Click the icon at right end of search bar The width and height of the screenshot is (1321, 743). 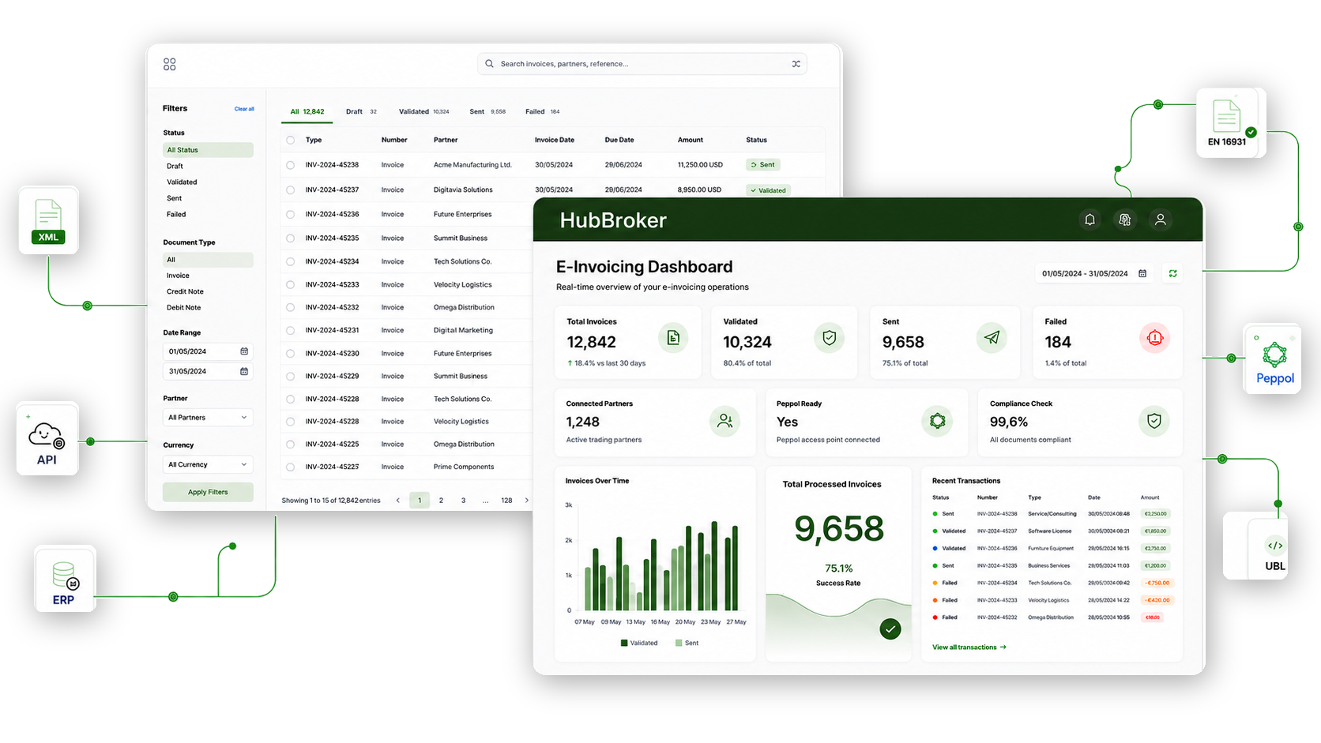(796, 64)
